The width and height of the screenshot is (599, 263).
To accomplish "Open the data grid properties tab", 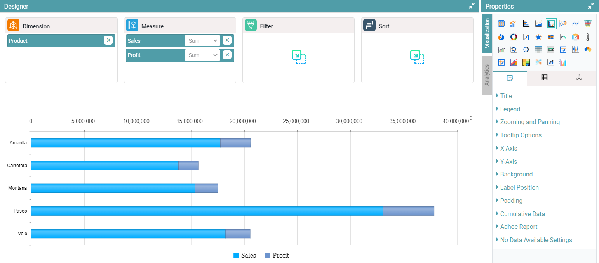I will [x=544, y=78].
